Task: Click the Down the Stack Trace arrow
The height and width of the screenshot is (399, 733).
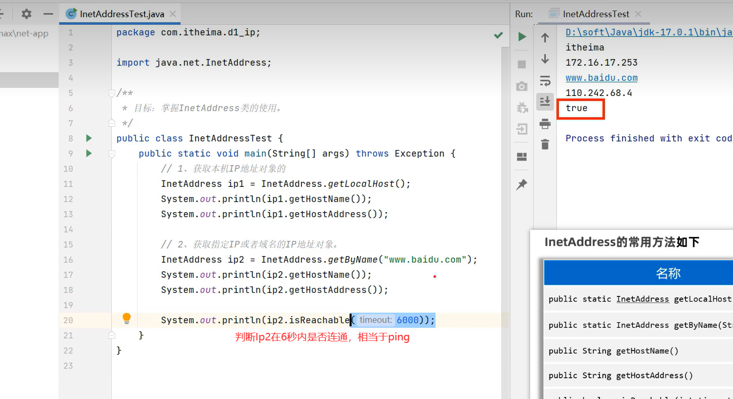Action: coord(545,59)
